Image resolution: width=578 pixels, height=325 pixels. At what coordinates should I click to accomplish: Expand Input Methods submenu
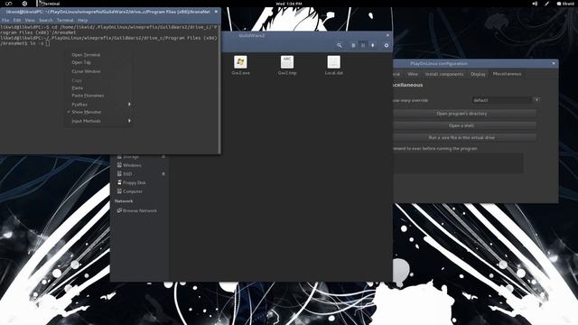98,121
